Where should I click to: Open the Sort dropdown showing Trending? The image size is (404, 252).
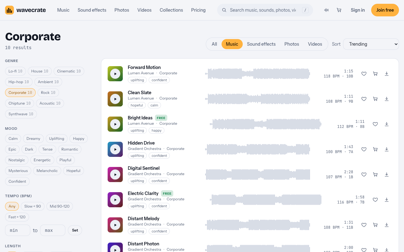[371, 44]
